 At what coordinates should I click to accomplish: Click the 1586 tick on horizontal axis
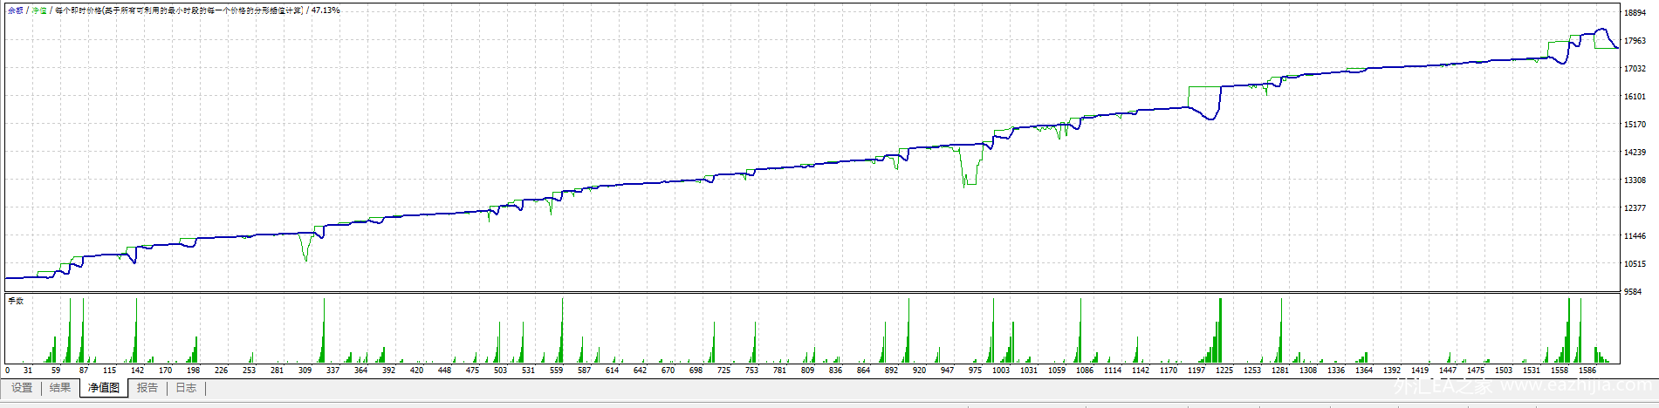1587,371
